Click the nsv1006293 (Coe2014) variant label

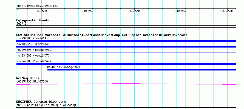coord(33,44)
